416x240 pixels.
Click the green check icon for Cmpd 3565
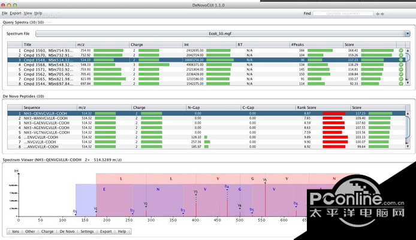[x=401, y=79]
